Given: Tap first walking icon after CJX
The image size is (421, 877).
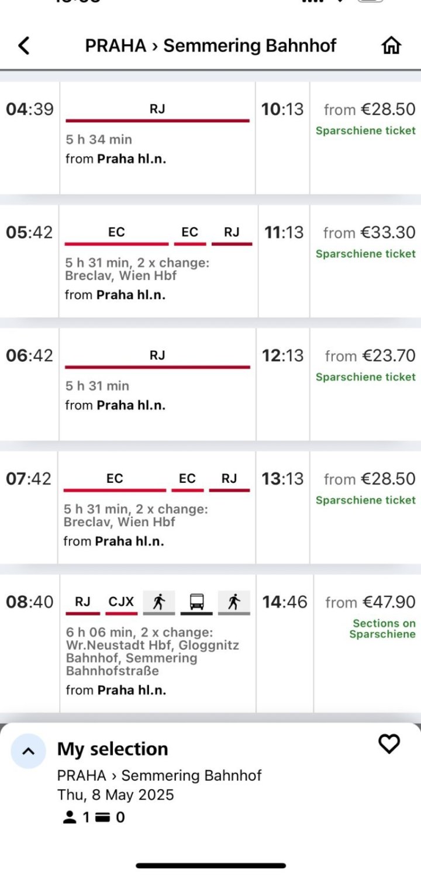Looking at the screenshot, I should click(159, 602).
